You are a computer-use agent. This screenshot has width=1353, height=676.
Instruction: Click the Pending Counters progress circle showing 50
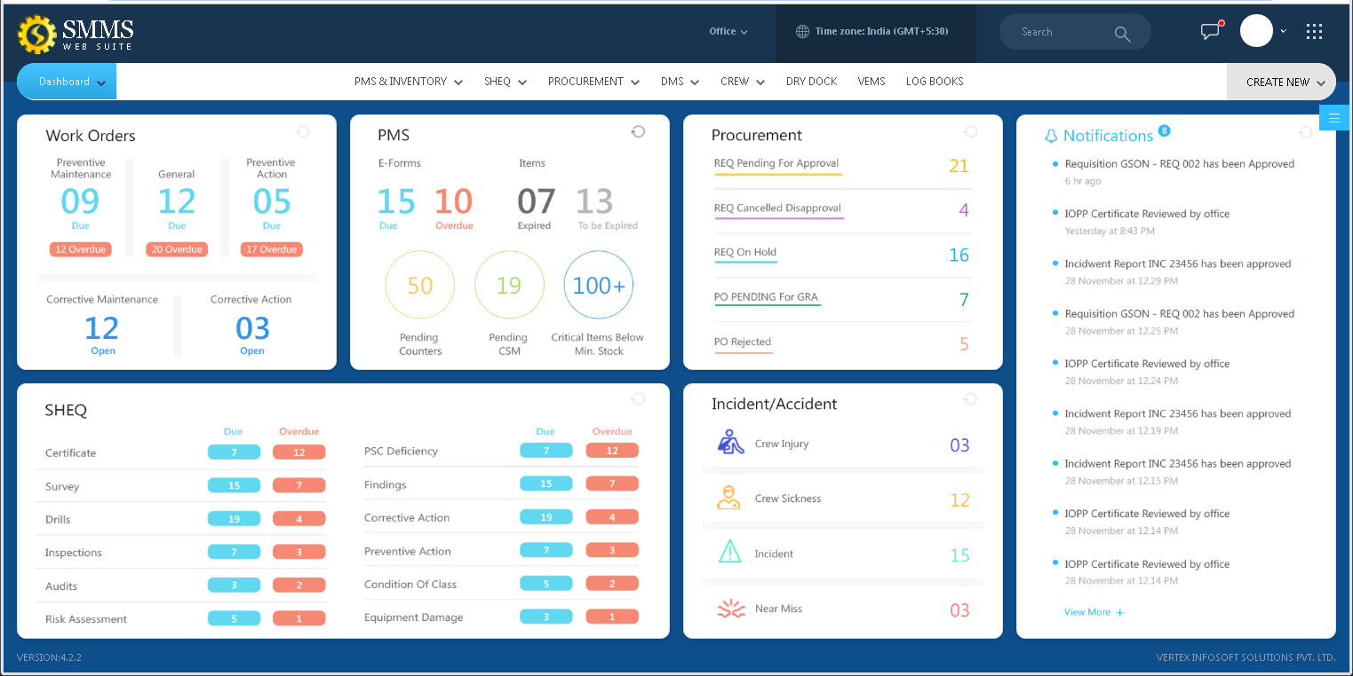419,285
